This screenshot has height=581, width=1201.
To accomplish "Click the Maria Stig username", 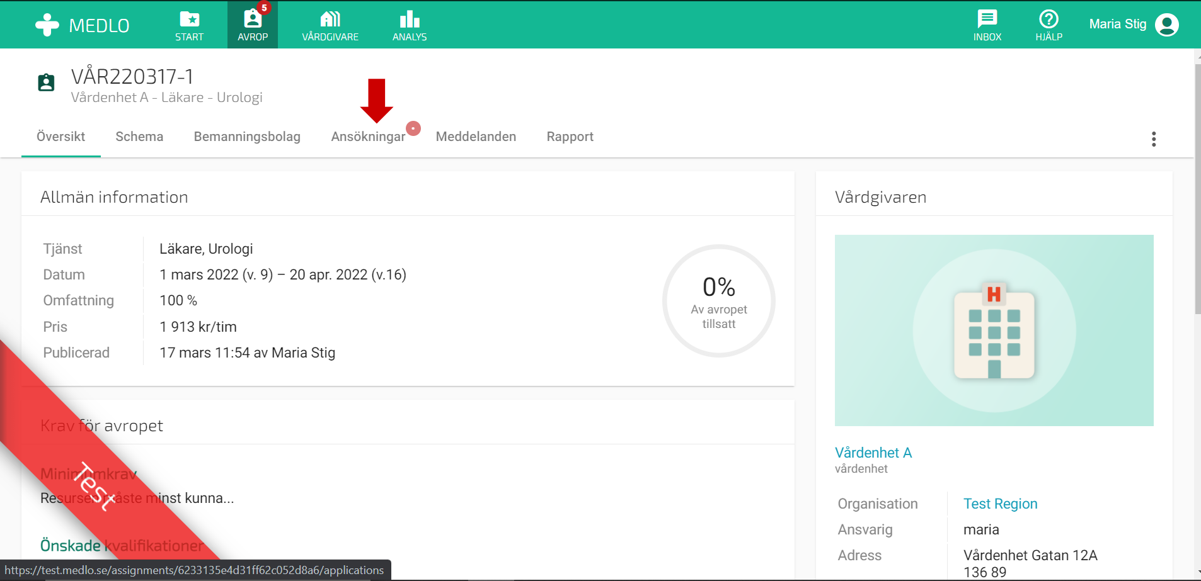I will click(x=1118, y=24).
